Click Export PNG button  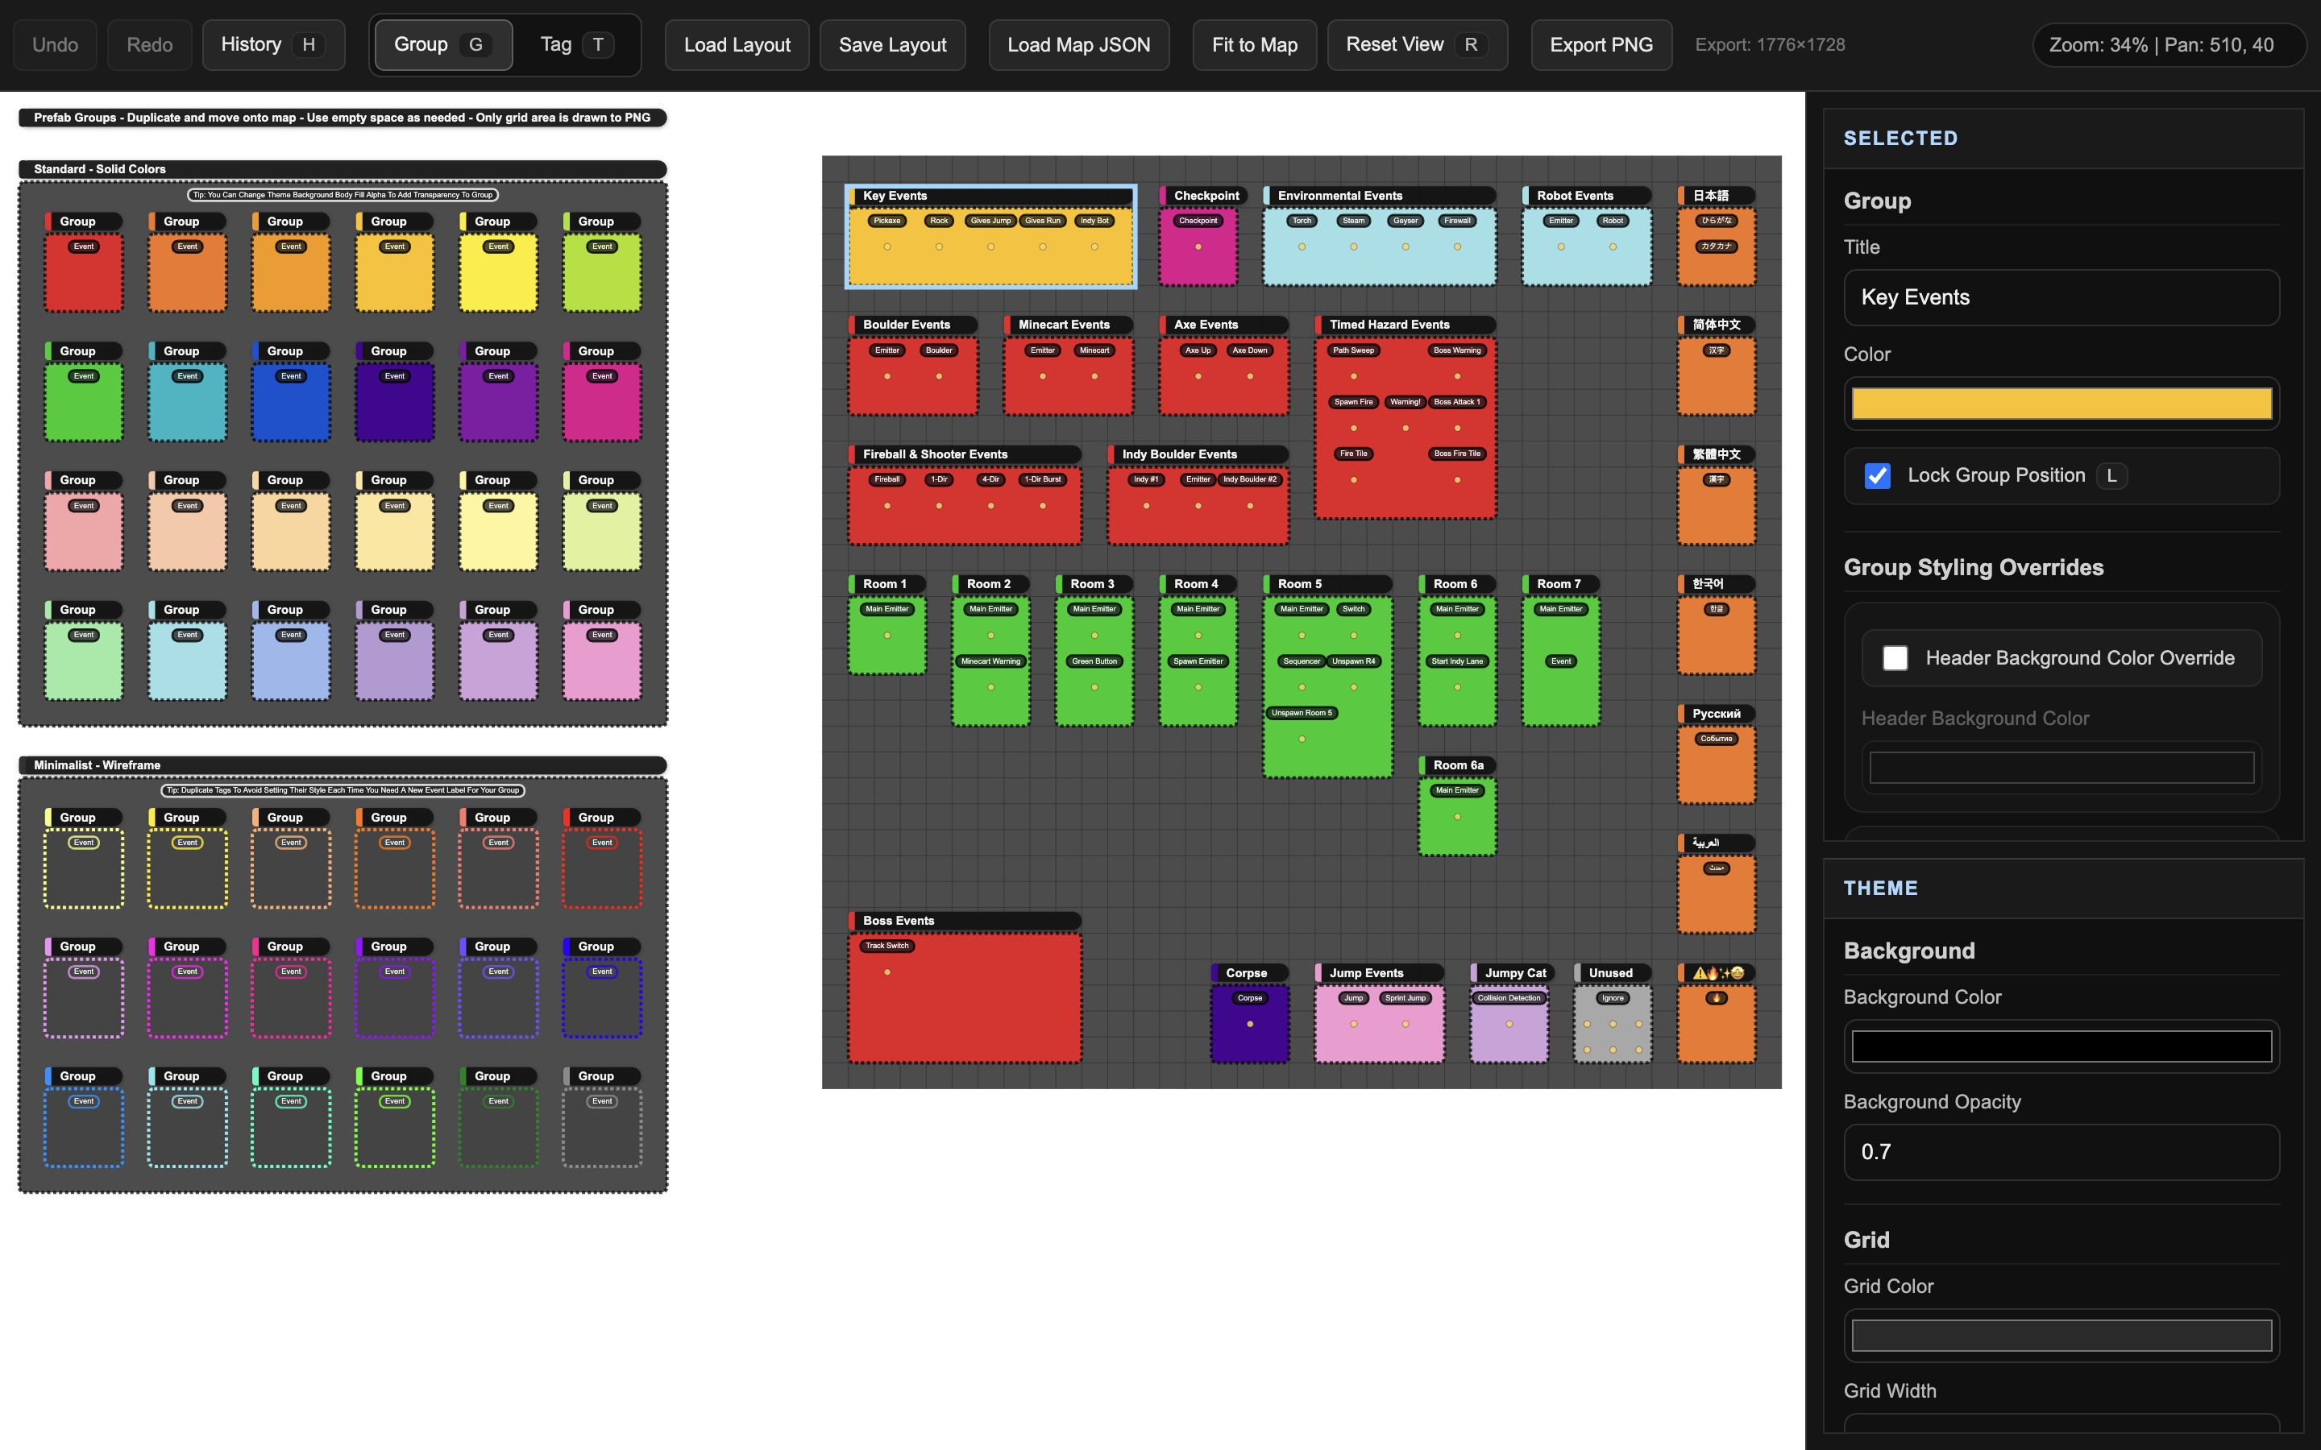click(1601, 45)
